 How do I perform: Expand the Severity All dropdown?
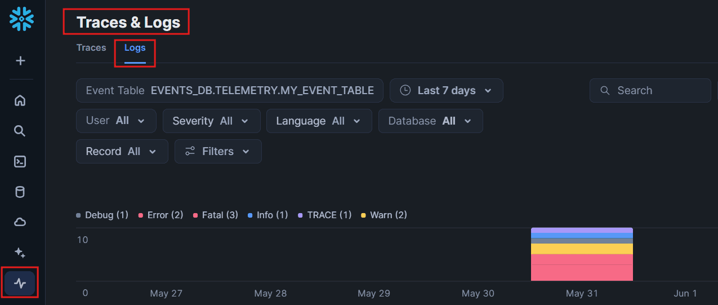(x=211, y=121)
